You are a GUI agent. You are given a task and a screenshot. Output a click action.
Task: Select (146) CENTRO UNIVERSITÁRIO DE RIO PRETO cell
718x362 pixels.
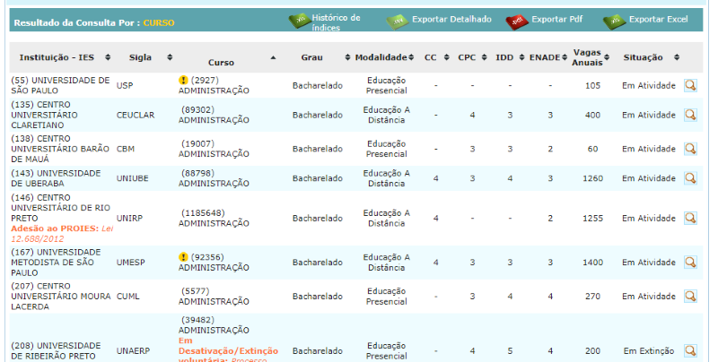click(60, 208)
